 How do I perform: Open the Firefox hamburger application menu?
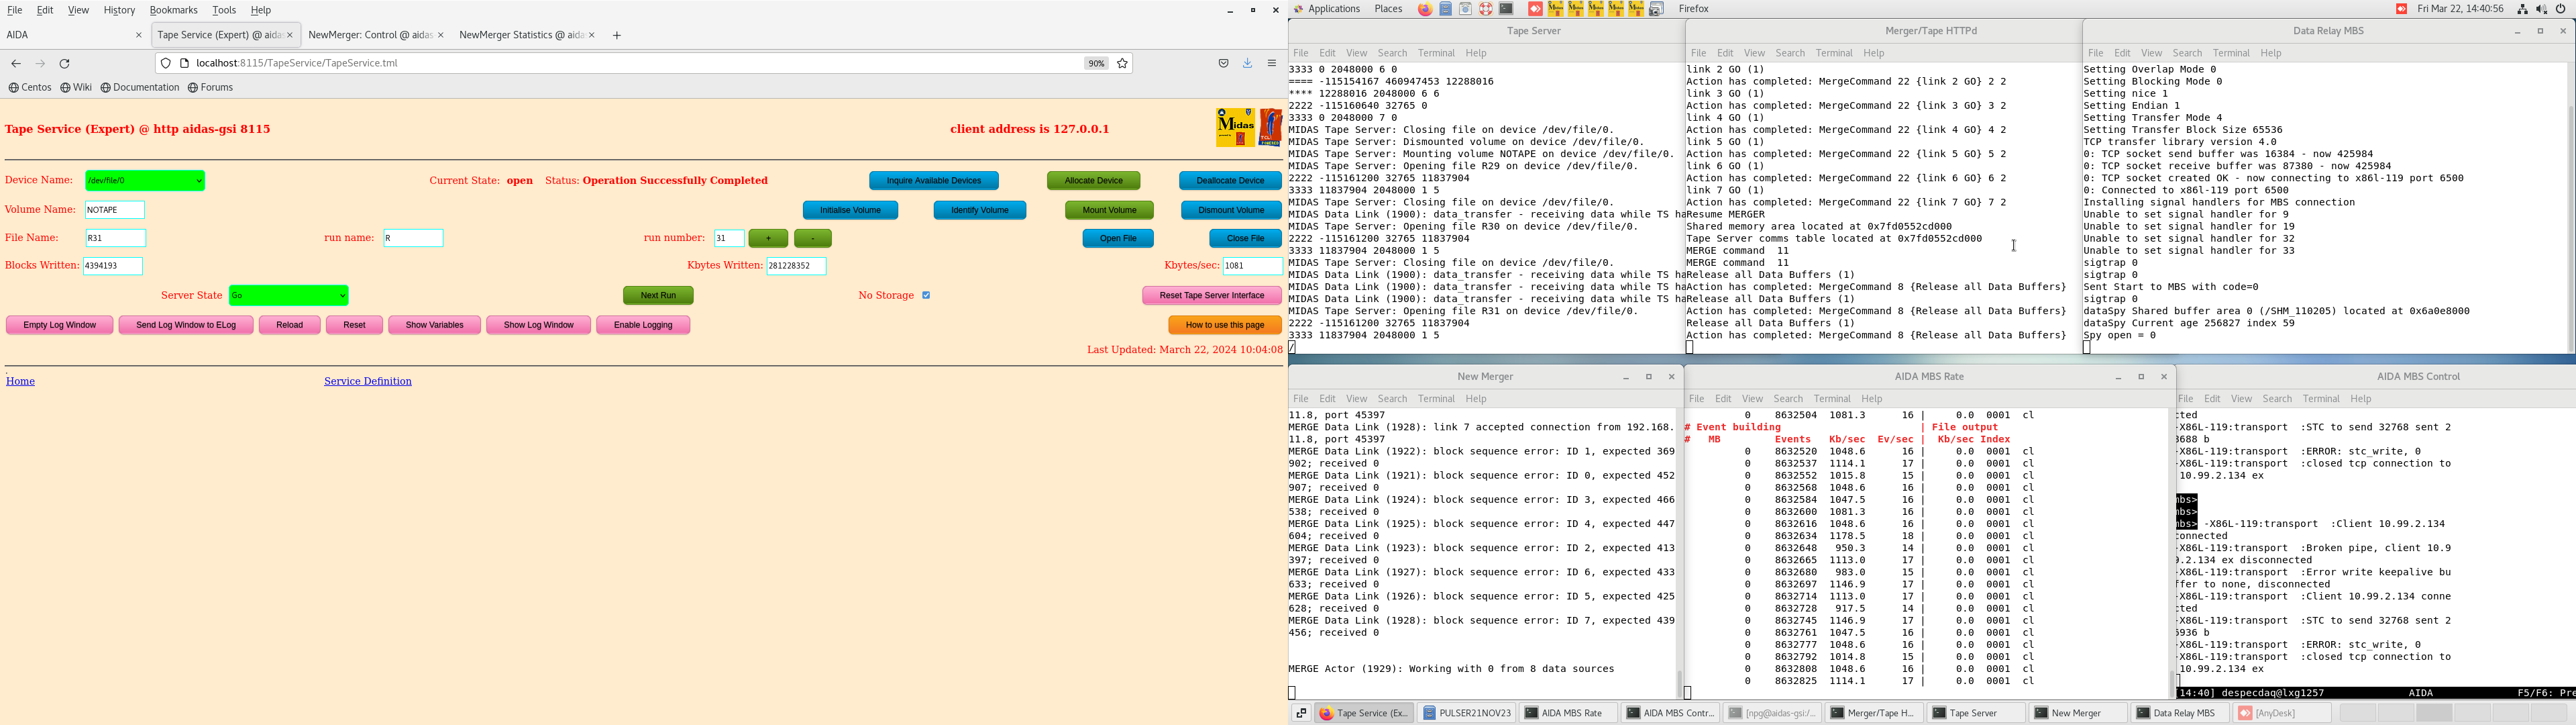click(1272, 63)
